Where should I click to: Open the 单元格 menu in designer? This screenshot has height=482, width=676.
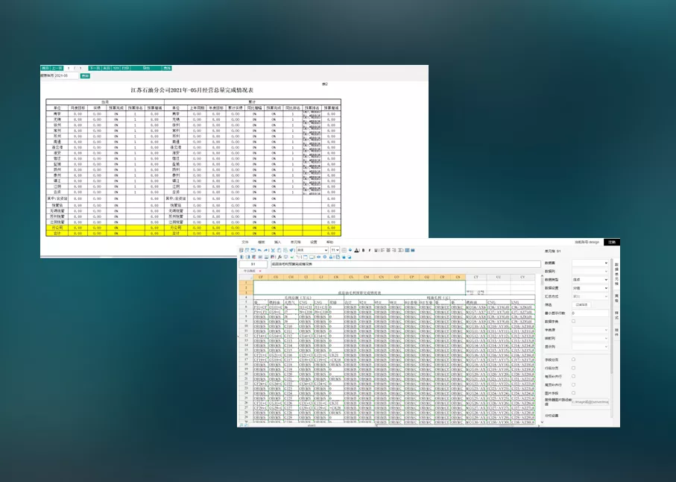[296, 242]
